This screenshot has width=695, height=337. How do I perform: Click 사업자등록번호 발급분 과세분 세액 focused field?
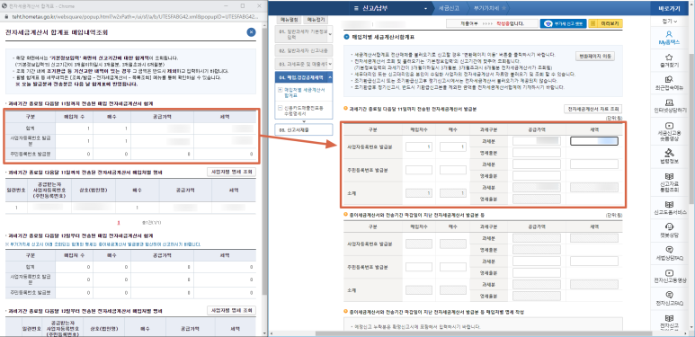[x=594, y=141]
